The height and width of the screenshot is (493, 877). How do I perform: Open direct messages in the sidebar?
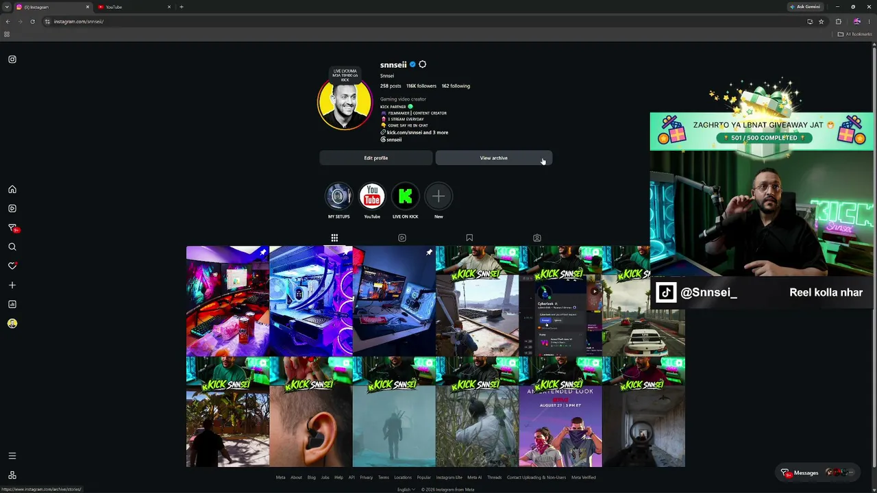coord(12,228)
